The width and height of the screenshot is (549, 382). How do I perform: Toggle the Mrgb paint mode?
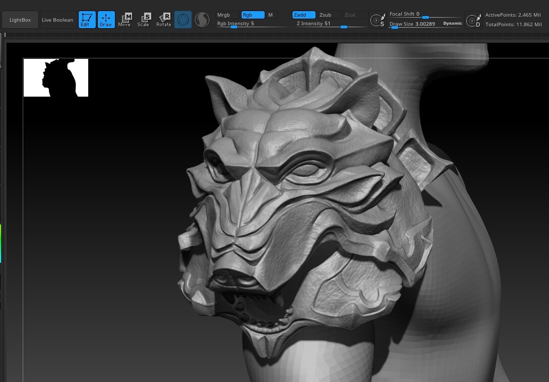coord(223,15)
